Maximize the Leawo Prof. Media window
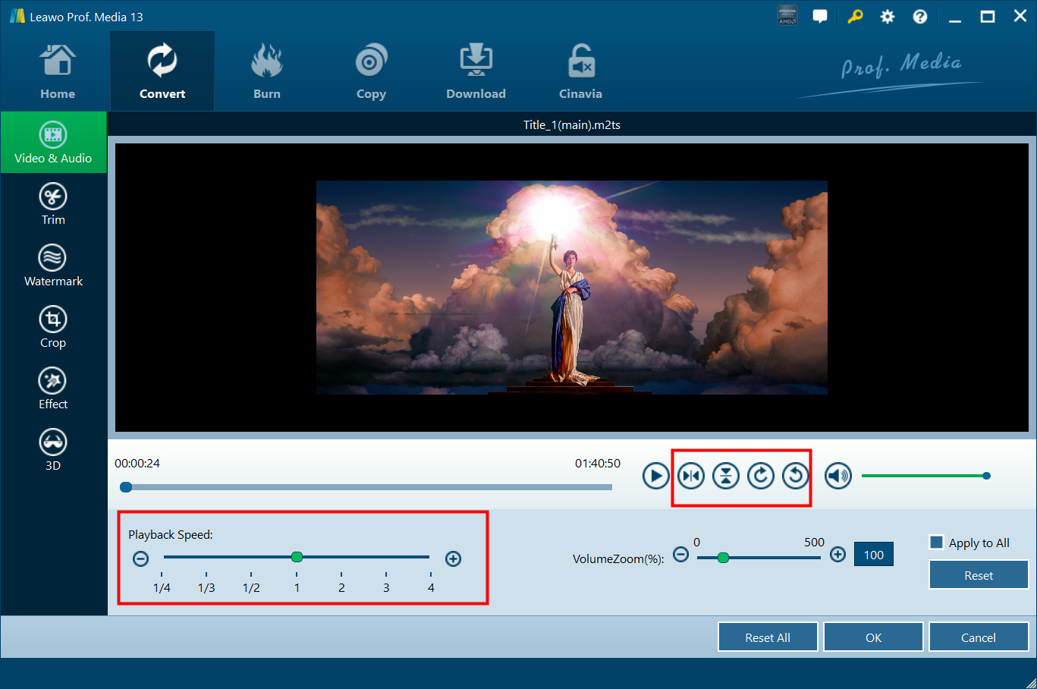 (988, 17)
